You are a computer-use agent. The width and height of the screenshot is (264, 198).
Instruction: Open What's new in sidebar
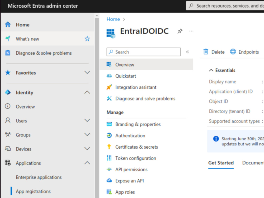pos(27,39)
